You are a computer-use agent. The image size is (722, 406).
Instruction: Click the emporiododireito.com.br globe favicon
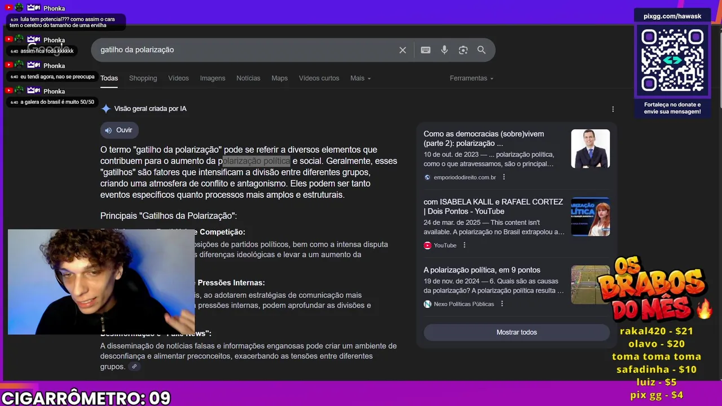tap(428, 177)
